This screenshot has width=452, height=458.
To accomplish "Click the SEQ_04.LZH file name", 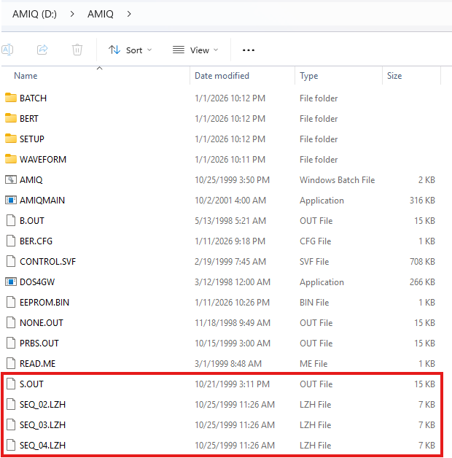I will (42, 446).
